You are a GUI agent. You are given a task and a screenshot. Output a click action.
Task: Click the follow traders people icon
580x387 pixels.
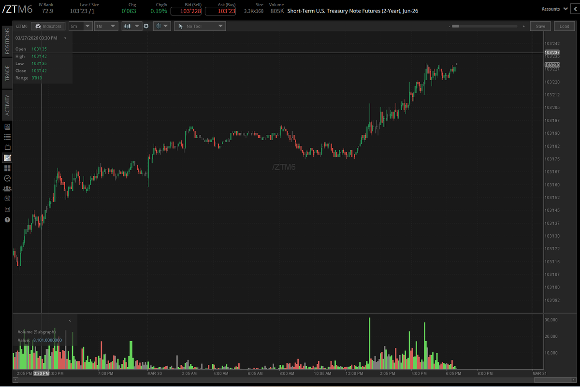coord(7,188)
